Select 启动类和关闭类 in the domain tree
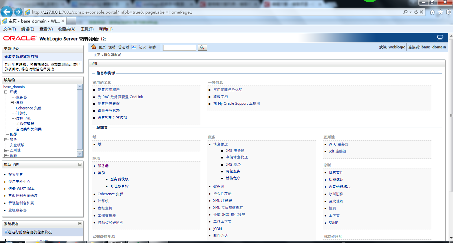This screenshot has height=243, width=453. tap(29, 129)
